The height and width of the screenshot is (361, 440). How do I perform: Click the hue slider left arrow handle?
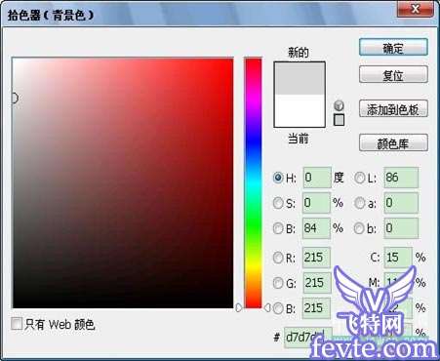[239, 307]
